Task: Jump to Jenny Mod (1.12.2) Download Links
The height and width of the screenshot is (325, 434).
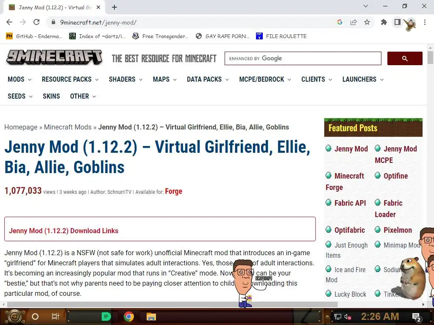Action: coord(64,231)
